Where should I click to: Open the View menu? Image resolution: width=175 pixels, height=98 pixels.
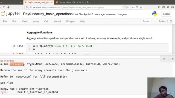click(x=25, y=22)
